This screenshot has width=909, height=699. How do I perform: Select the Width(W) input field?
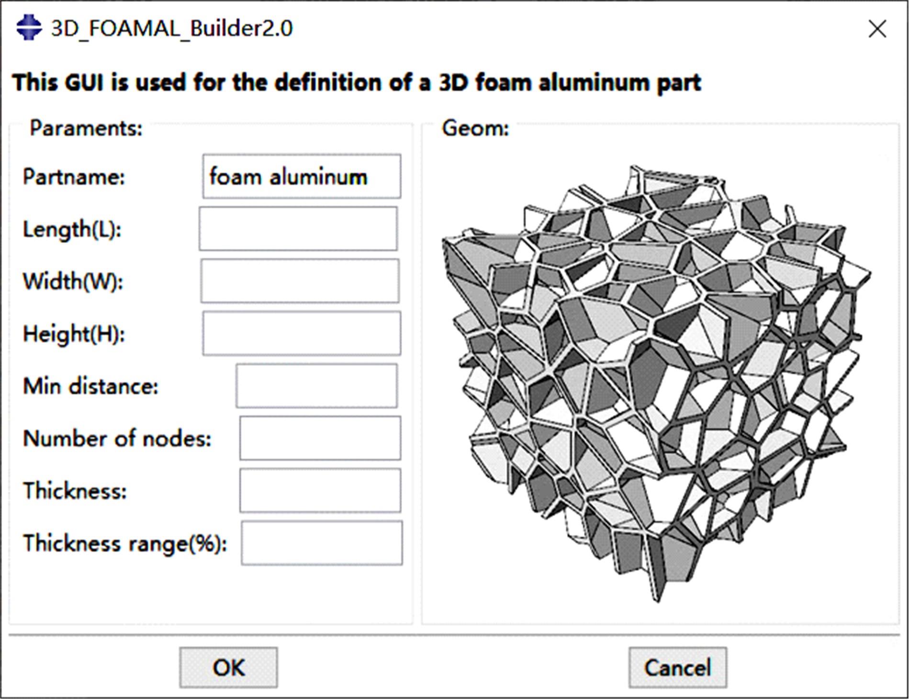(x=300, y=281)
